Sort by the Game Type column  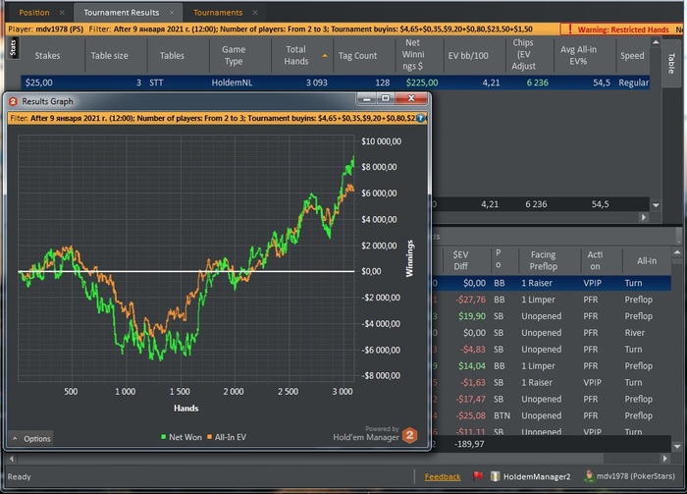coord(234,56)
